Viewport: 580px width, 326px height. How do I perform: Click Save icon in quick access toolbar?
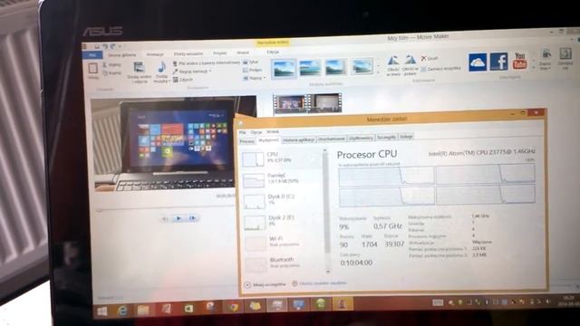click(97, 46)
